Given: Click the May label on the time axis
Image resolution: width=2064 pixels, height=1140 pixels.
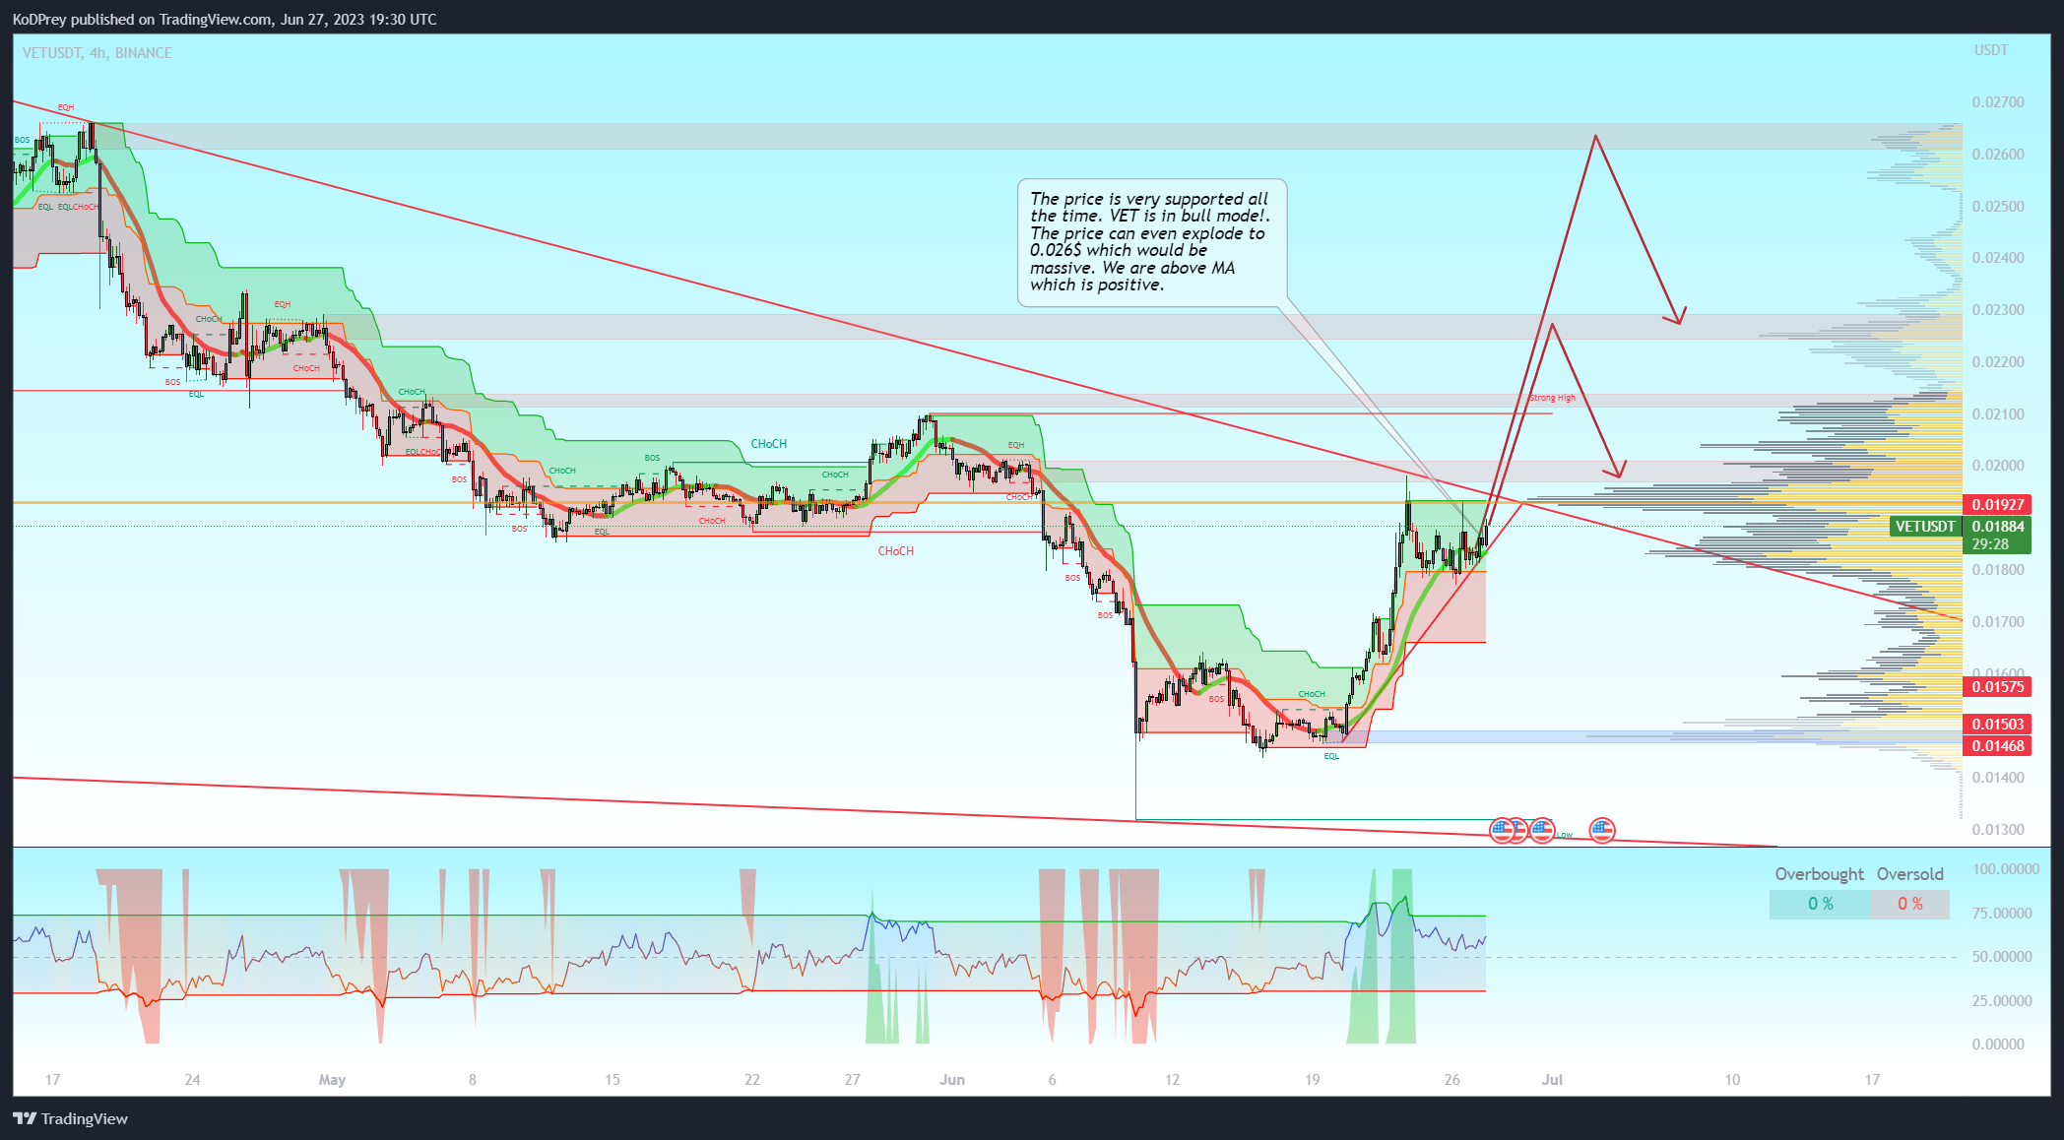Looking at the screenshot, I should click(333, 1080).
